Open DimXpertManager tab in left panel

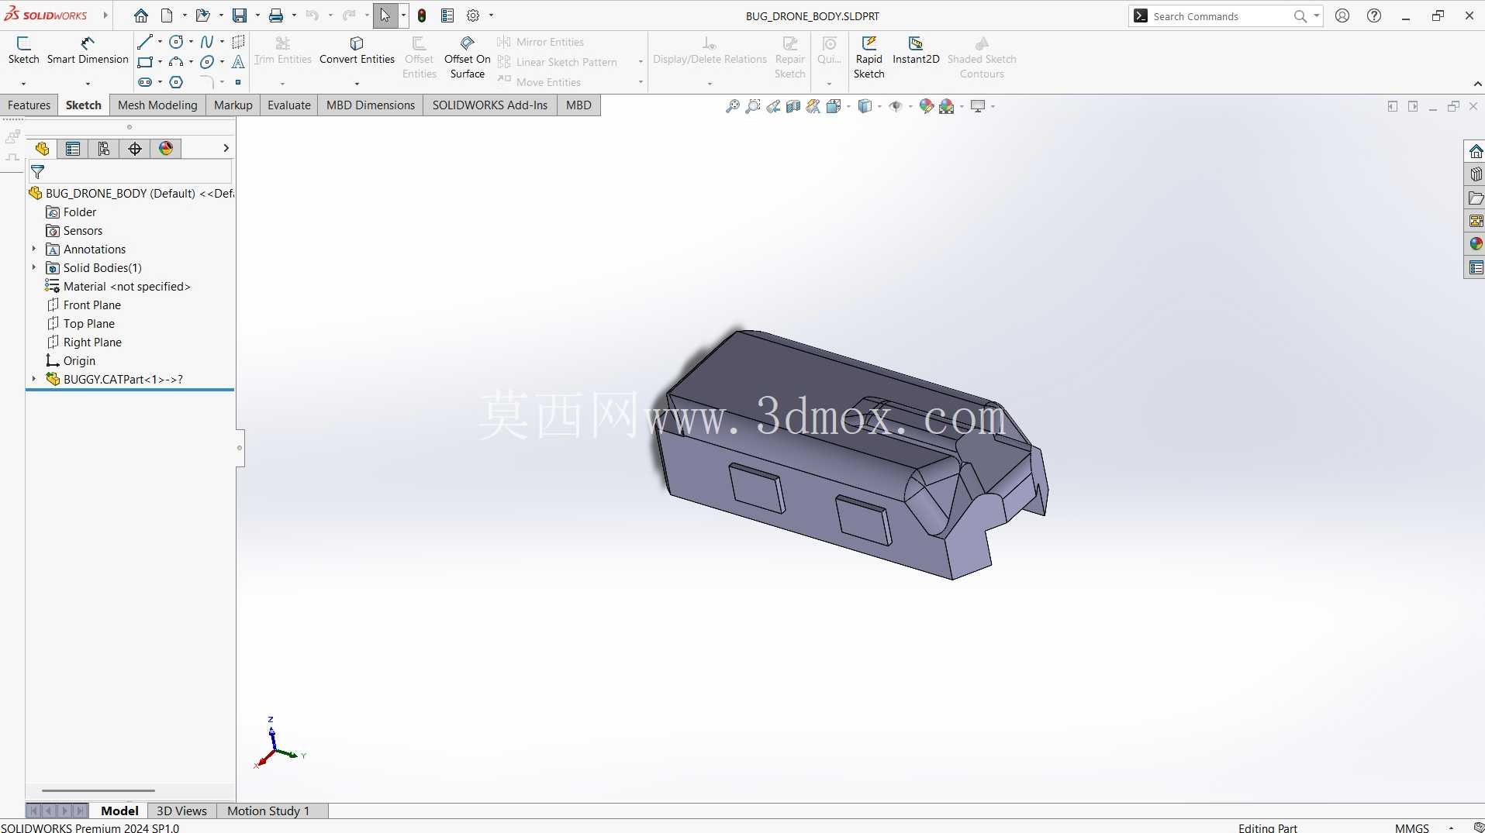pos(135,149)
